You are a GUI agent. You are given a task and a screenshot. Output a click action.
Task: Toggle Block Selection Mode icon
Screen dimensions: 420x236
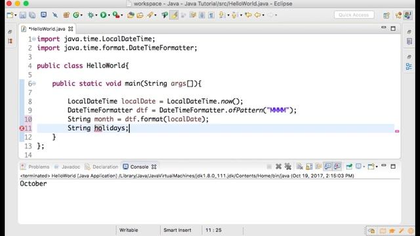coord(201,15)
